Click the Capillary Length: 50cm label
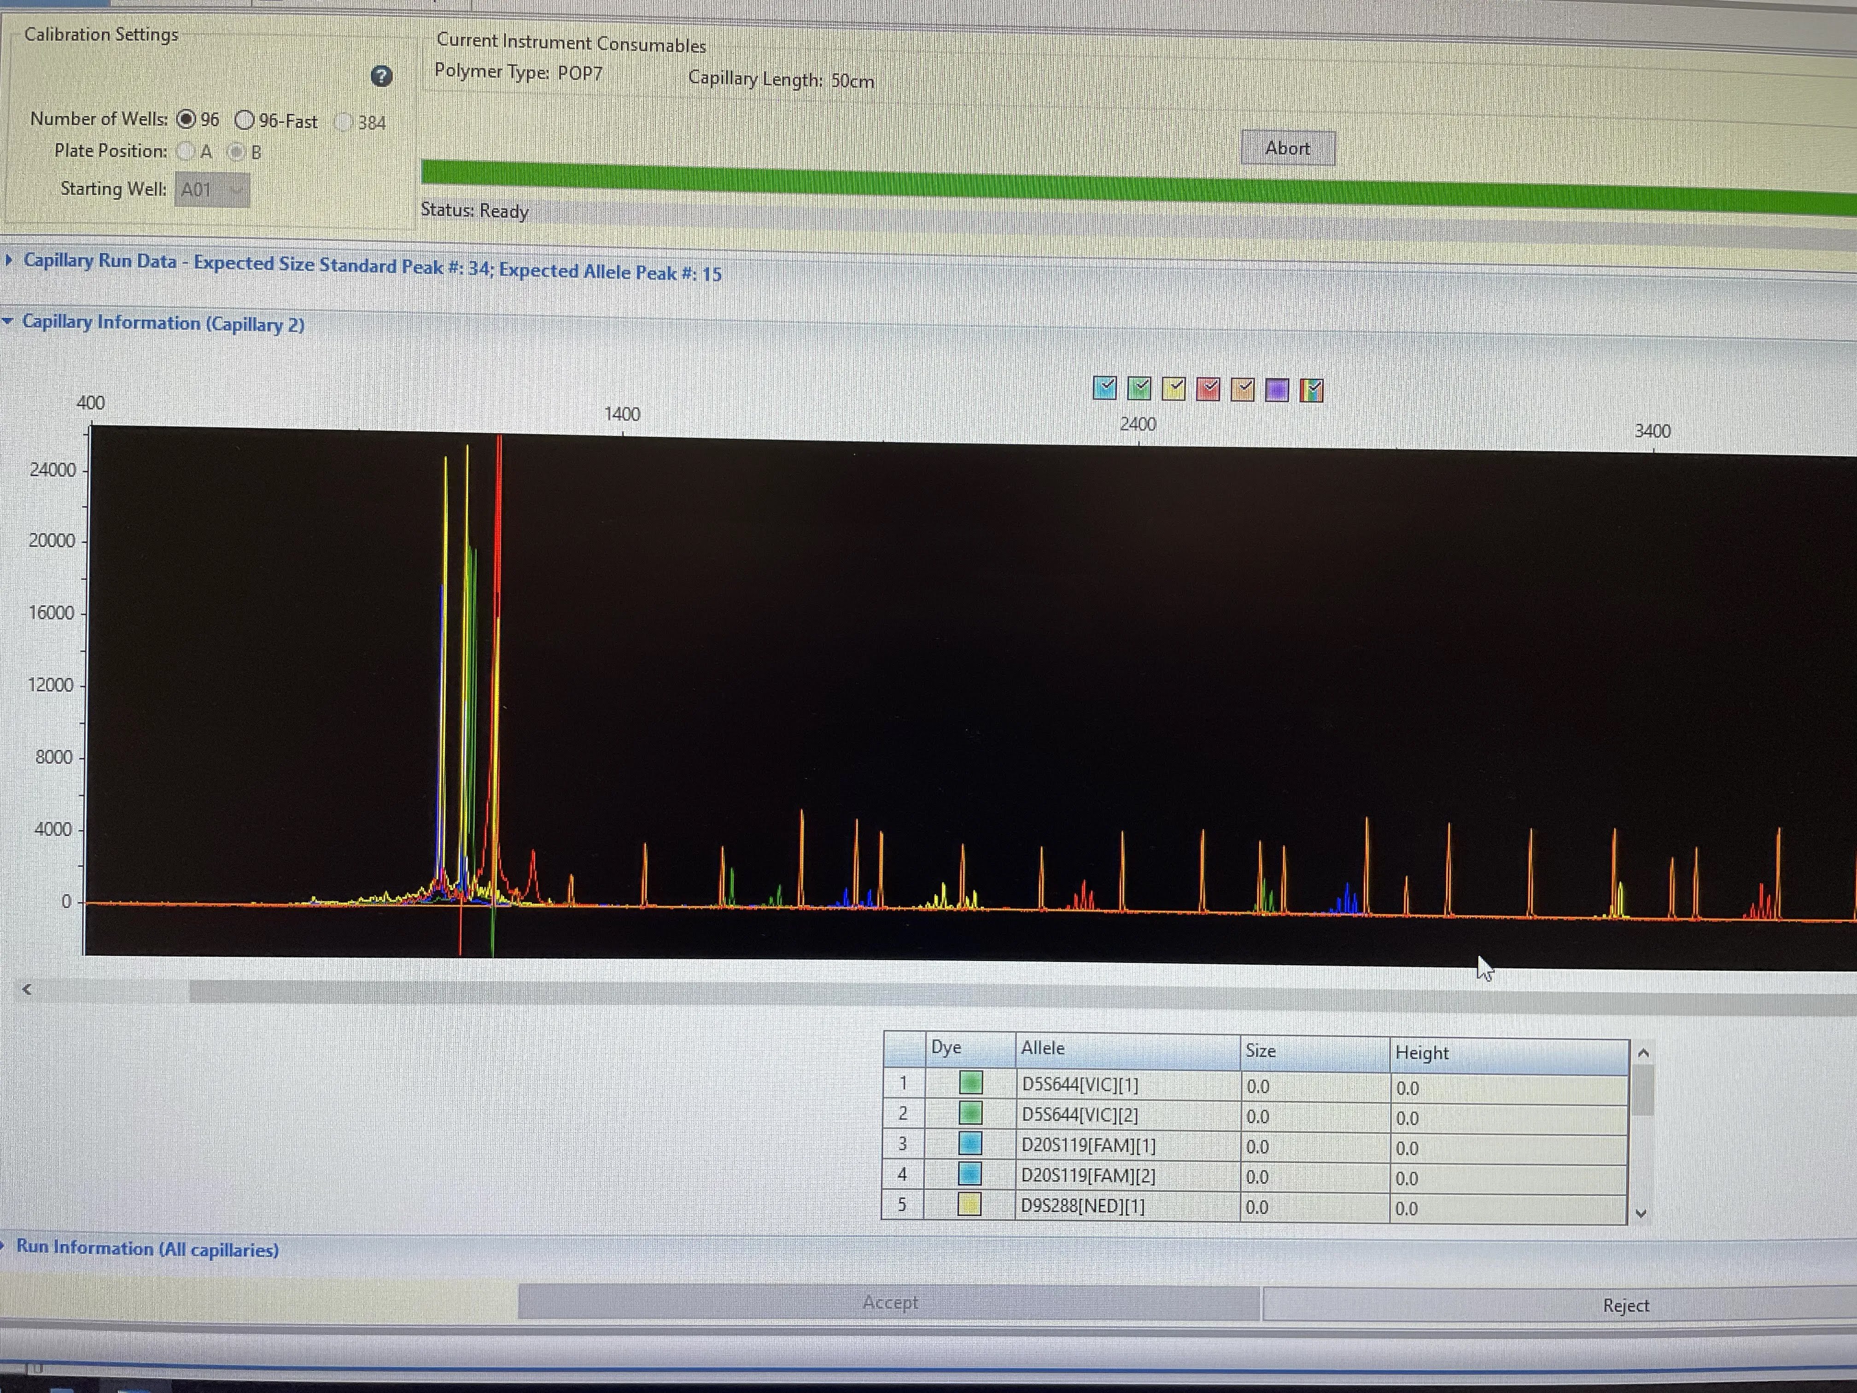1857x1393 pixels. 781,80
